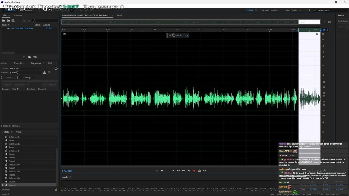Toggle snapping magnet icon on timeline
The height and width of the screenshot is (196, 349).
tap(324, 30)
